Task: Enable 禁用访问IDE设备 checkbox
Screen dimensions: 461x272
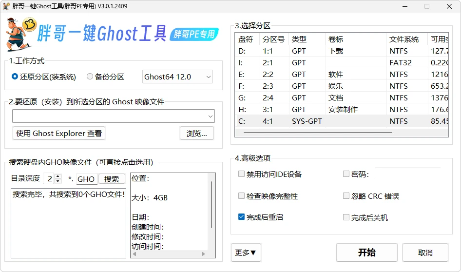Action: point(242,174)
